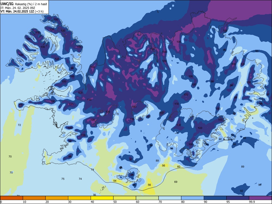Screen dimensions: 272x204
Task: Click the golden 30–40 legend swatch
Action: coord(79,198)
